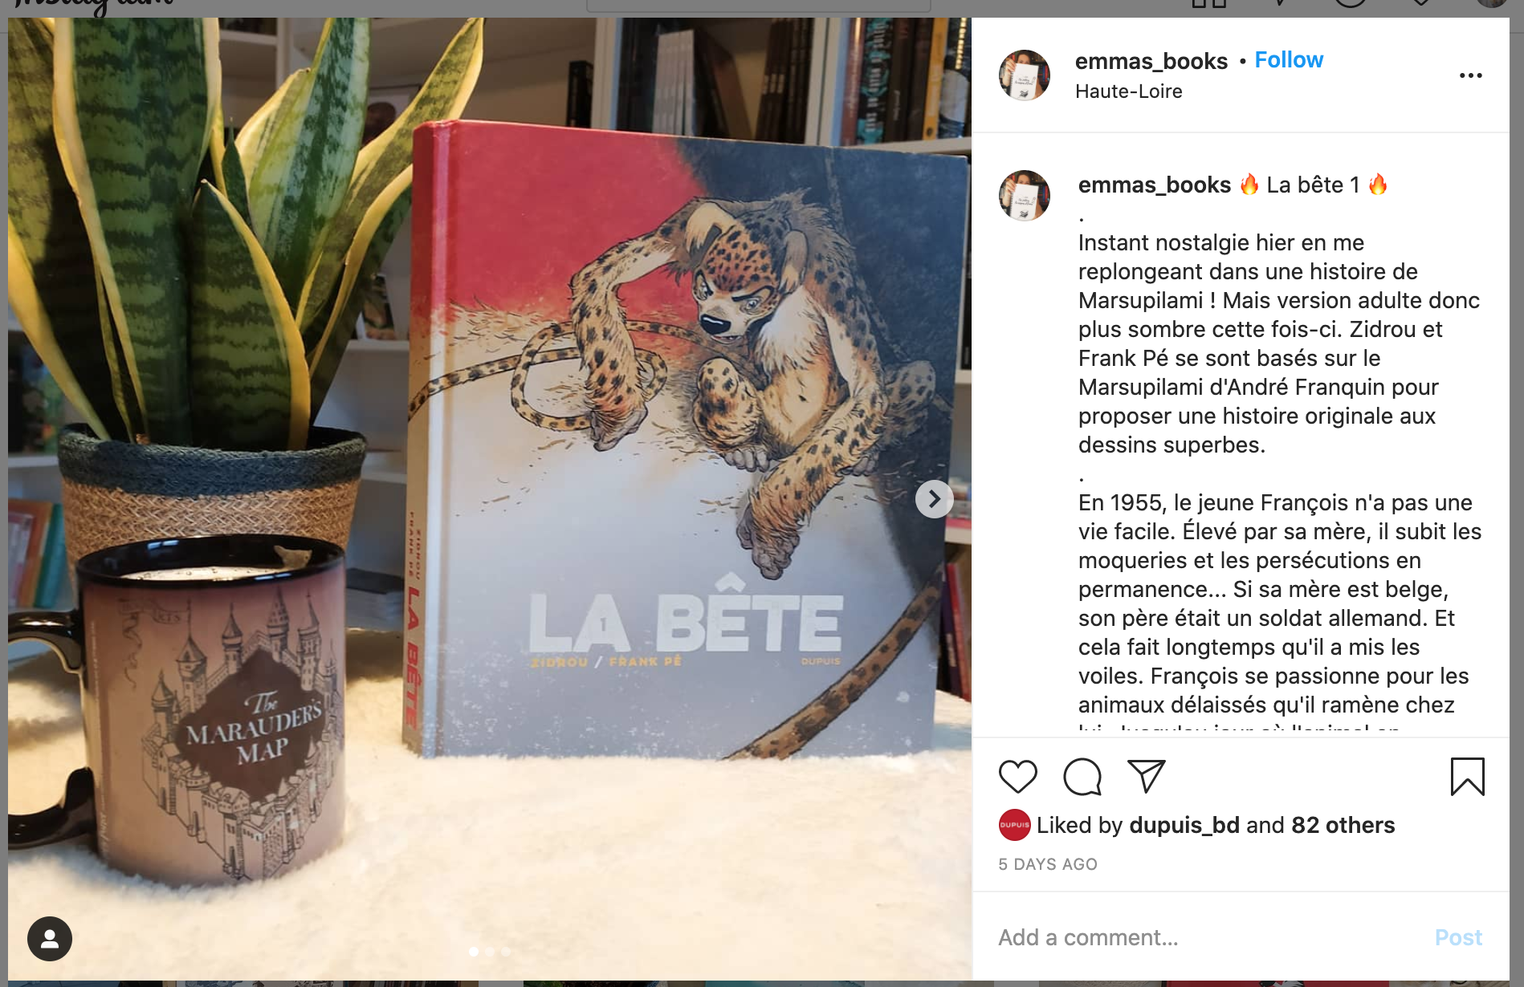Share post using paper plane icon
The height and width of the screenshot is (987, 1524).
pyautogui.click(x=1146, y=776)
